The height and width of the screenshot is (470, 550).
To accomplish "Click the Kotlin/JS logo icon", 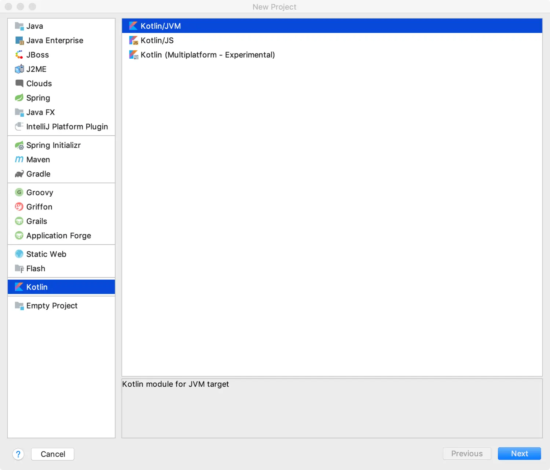I will click(x=133, y=40).
